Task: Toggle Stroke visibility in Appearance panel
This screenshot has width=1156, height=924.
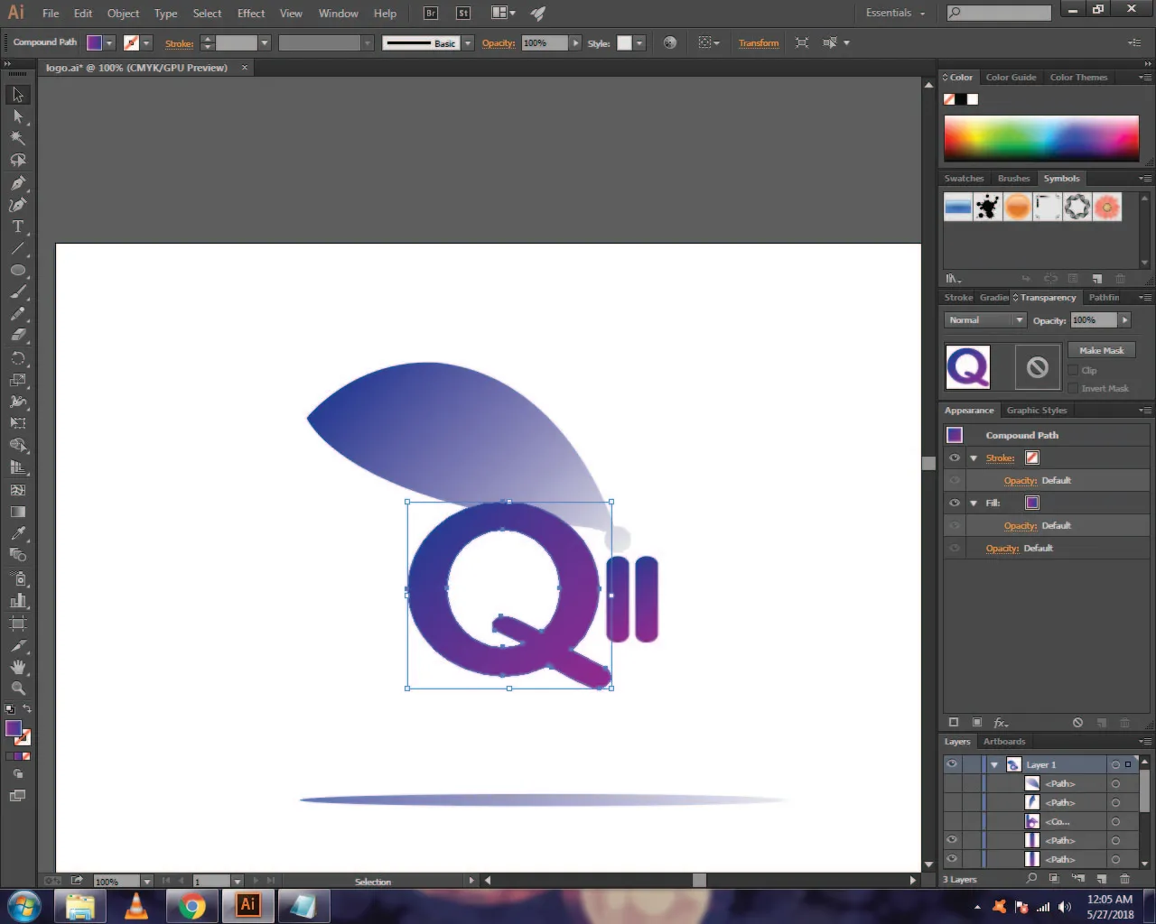Action: tap(955, 457)
